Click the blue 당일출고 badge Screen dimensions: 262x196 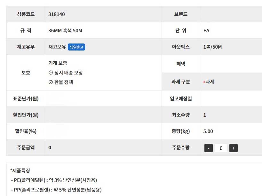[76, 47]
